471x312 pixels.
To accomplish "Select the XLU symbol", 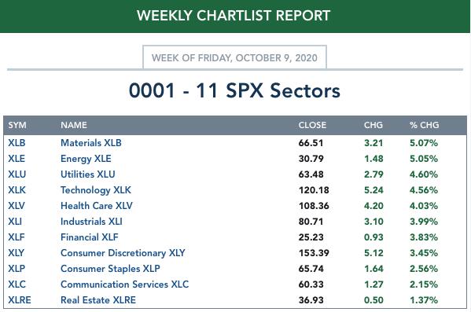I will [x=17, y=174].
